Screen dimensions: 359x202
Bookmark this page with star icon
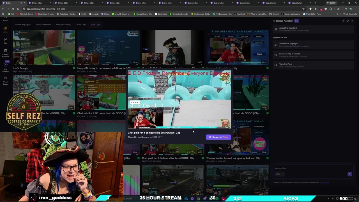[x=303, y=9]
